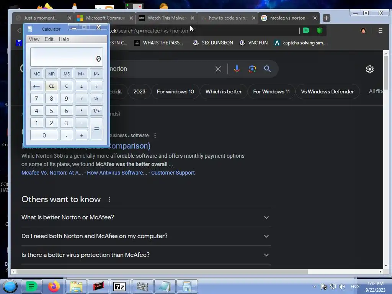Viewport: 392px width, 294px height.
Task: Switch to the Microsoft Community tab
Action: click(105, 18)
